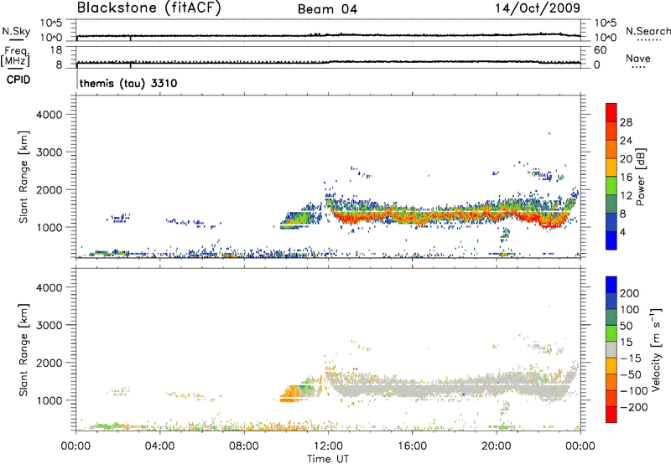
Task: Pick the red top swatch of power colorbar
Action: click(x=611, y=113)
